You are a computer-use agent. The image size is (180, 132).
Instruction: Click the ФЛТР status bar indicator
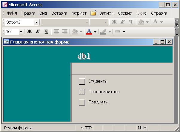(87, 128)
